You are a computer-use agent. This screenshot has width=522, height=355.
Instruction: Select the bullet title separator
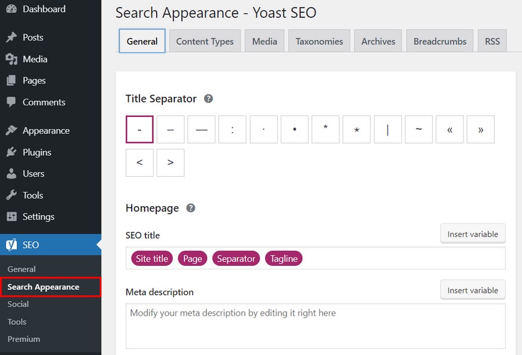click(x=295, y=129)
